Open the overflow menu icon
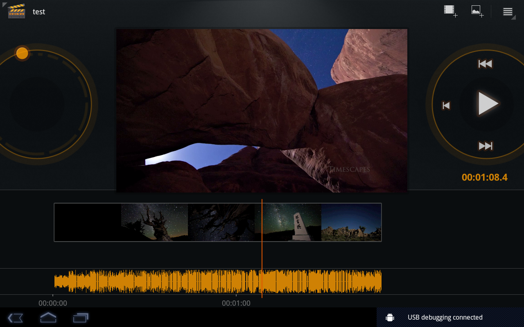 (x=508, y=12)
